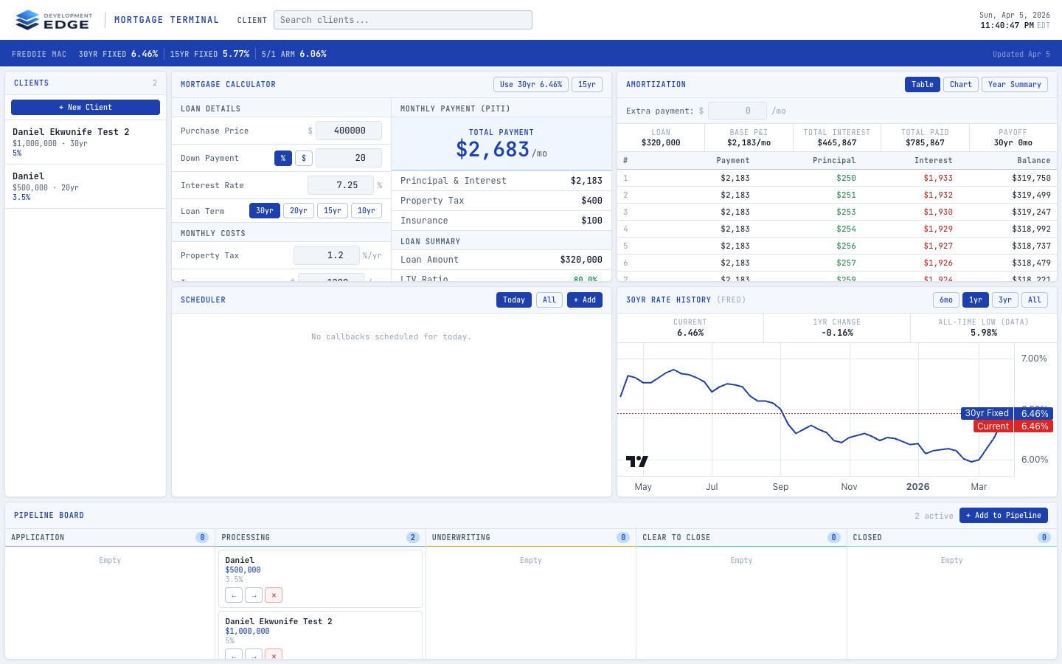Show 6mo rate history range

946,300
